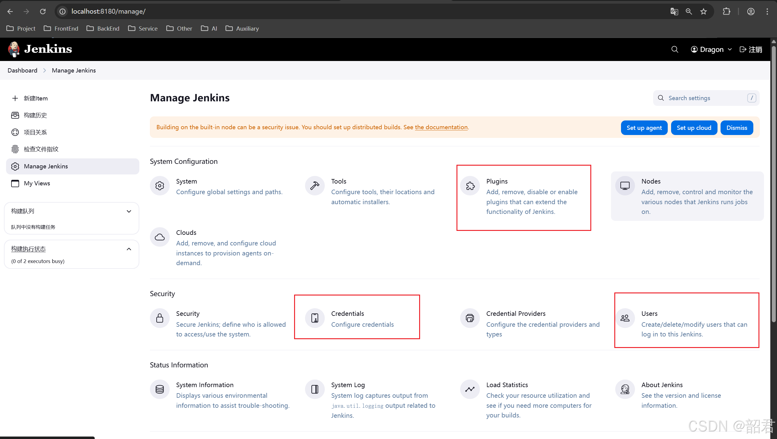Click the Users people icon

coord(625,318)
